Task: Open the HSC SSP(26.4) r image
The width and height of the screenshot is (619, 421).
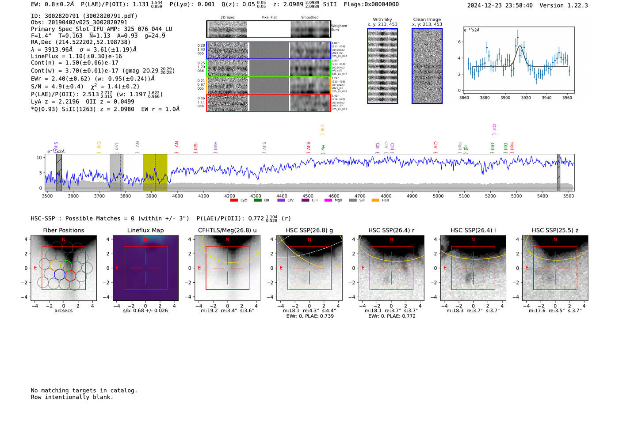Action: 391,268
